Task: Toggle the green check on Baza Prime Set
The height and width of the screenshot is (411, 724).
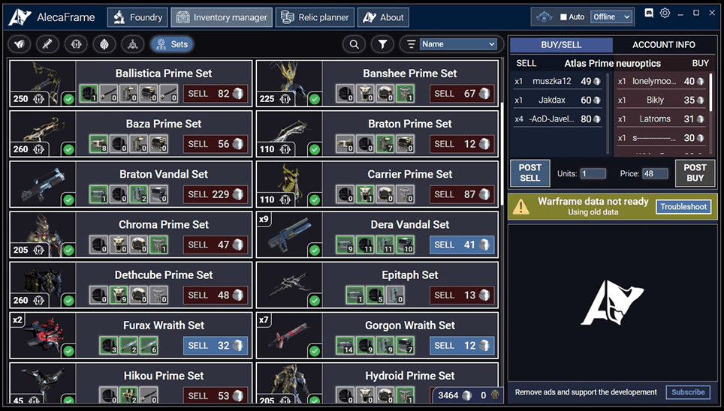Action: click(x=68, y=149)
